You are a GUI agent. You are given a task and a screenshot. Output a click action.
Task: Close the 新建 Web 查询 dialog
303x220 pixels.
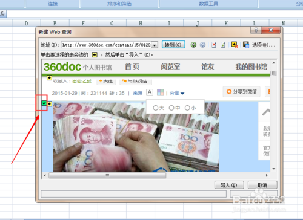click(271, 30)
